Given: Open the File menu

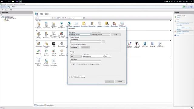Looking at the screenshot, I should click(x=2, y=10).
